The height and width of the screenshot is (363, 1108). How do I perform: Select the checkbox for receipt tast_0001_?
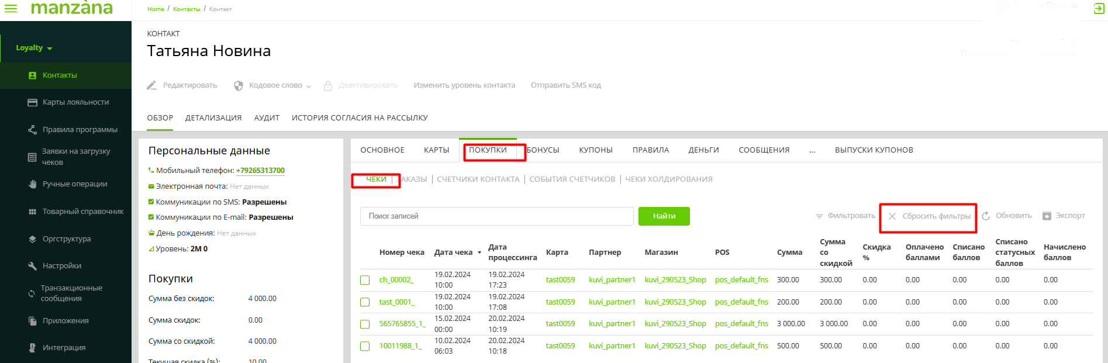point(365,302)
